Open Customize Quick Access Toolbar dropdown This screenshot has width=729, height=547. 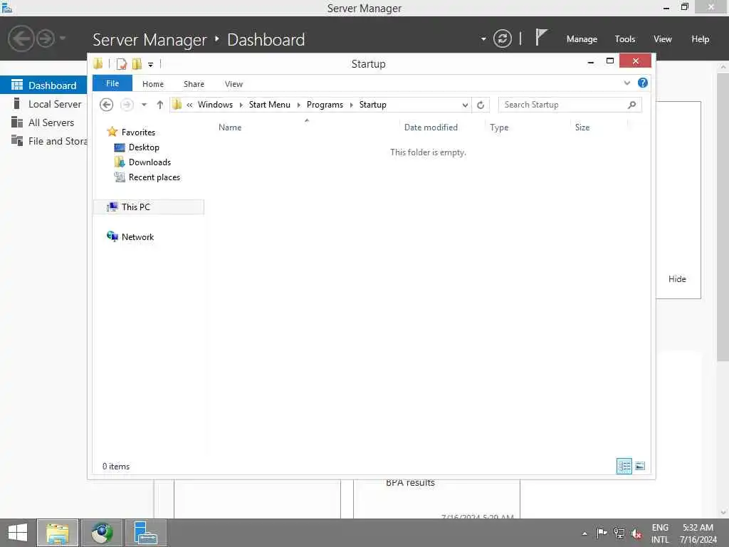click(151, 64)
